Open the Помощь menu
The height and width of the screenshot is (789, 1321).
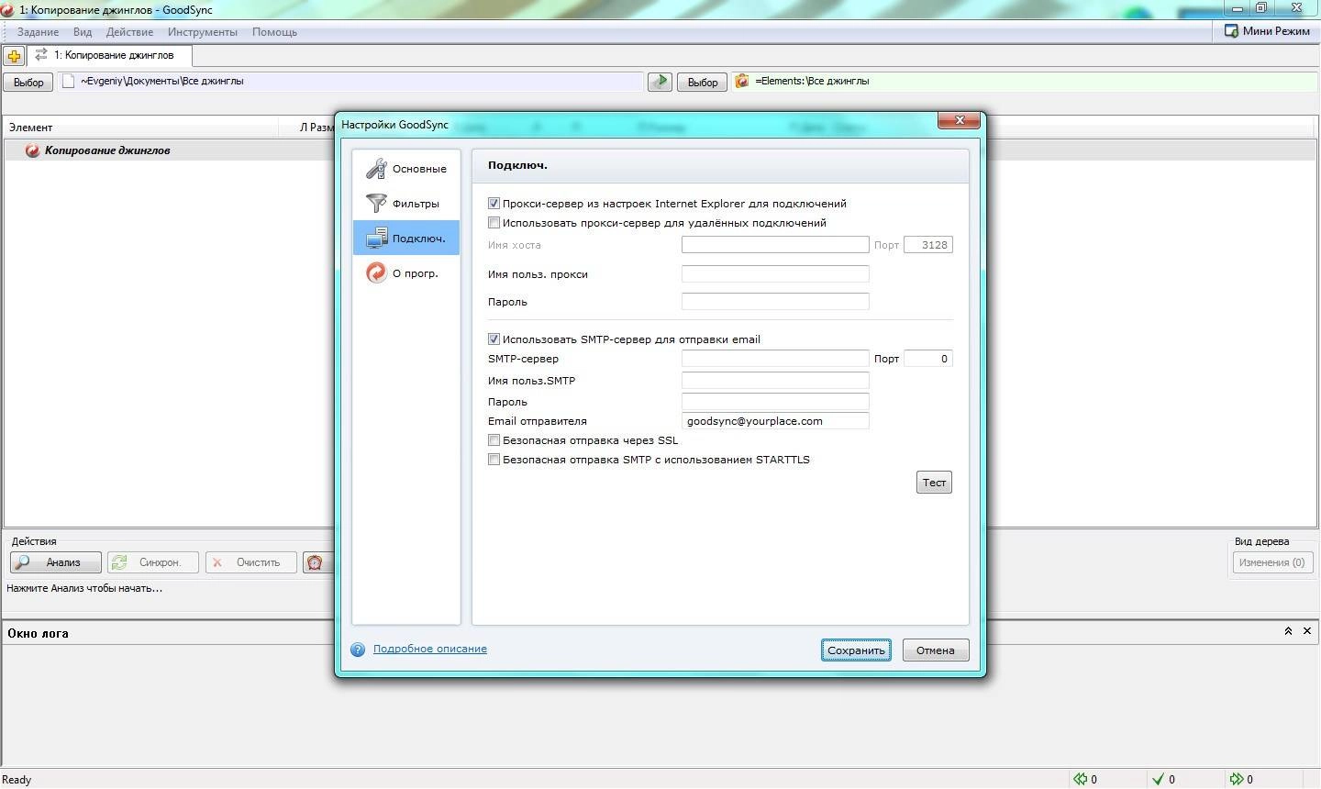[x=274, y=32]
